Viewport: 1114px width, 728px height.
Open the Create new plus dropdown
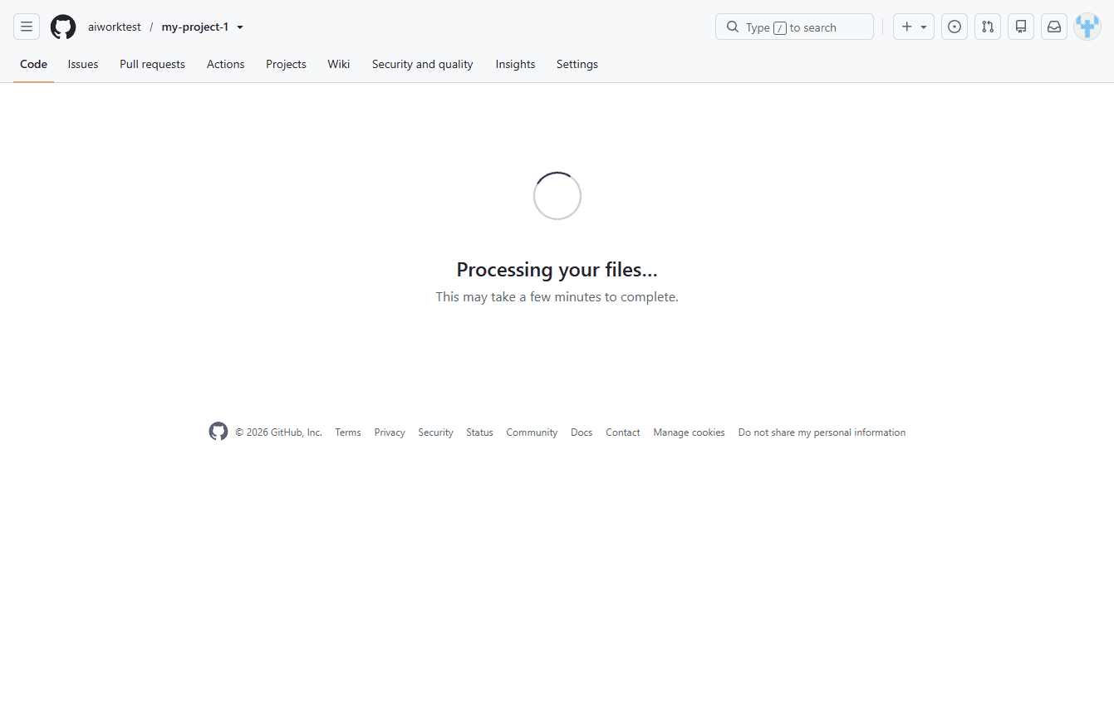pyautogui.click(x=914, y=27)
